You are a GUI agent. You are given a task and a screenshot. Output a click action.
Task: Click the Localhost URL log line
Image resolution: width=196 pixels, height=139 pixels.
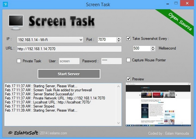[x=48, y=102]
